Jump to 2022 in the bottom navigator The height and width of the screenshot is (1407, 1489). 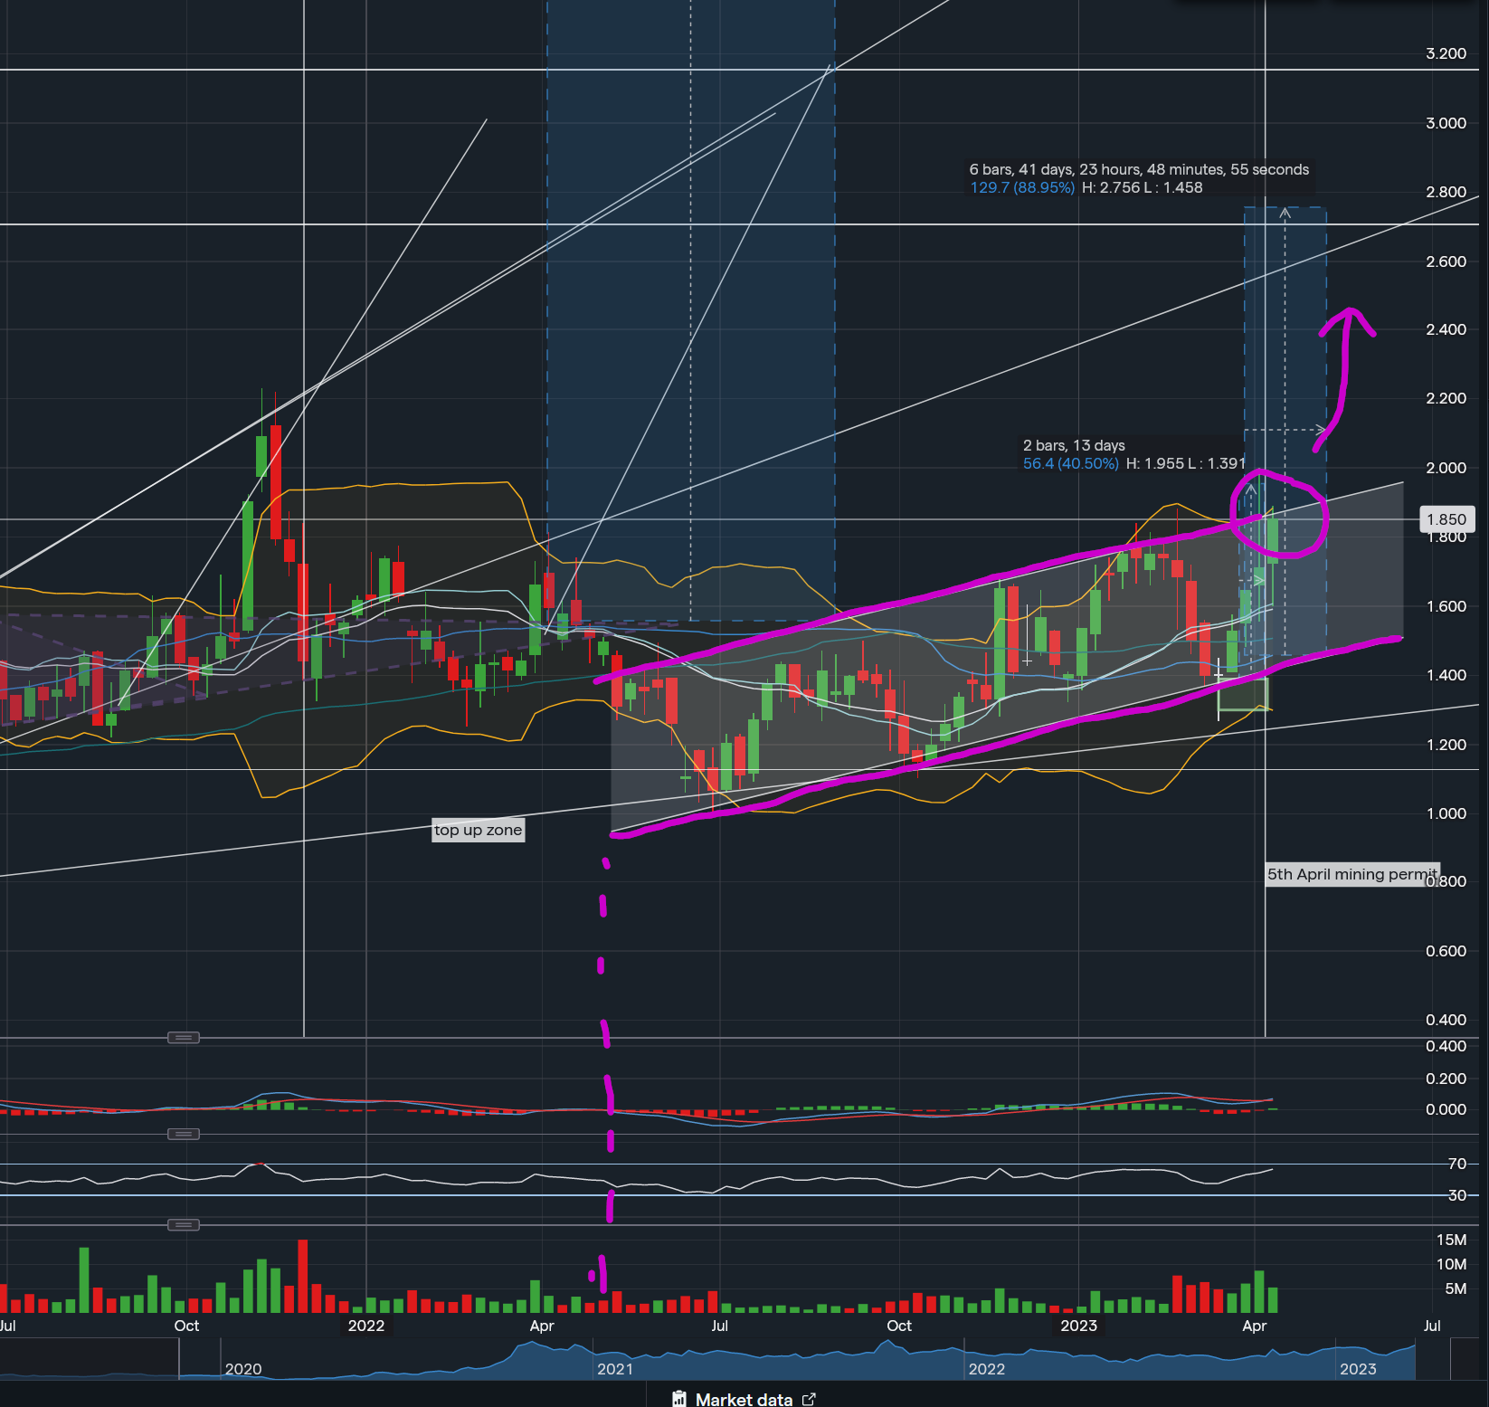tap(986, 1369)
